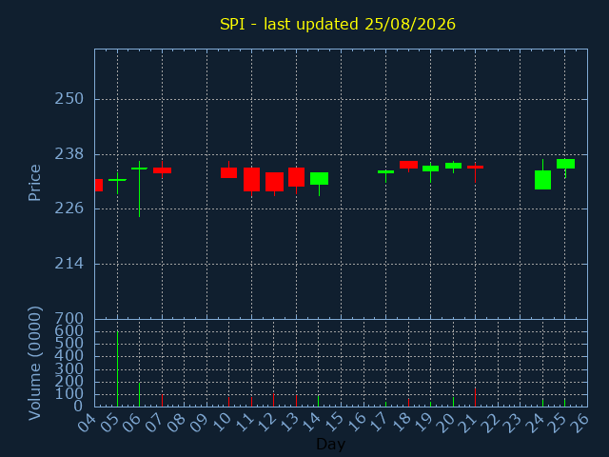Image resolution: width=609 pixels, height=457 pixels.
Task: Select the red candlestick on day 10
Action: [x=228, y=172]
